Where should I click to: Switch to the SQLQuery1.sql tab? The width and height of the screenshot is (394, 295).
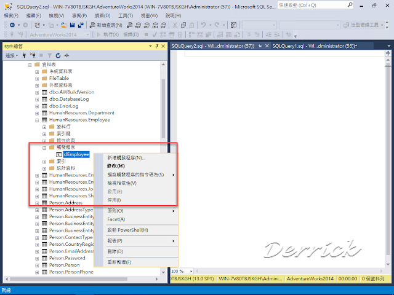[x=315, y=46]
